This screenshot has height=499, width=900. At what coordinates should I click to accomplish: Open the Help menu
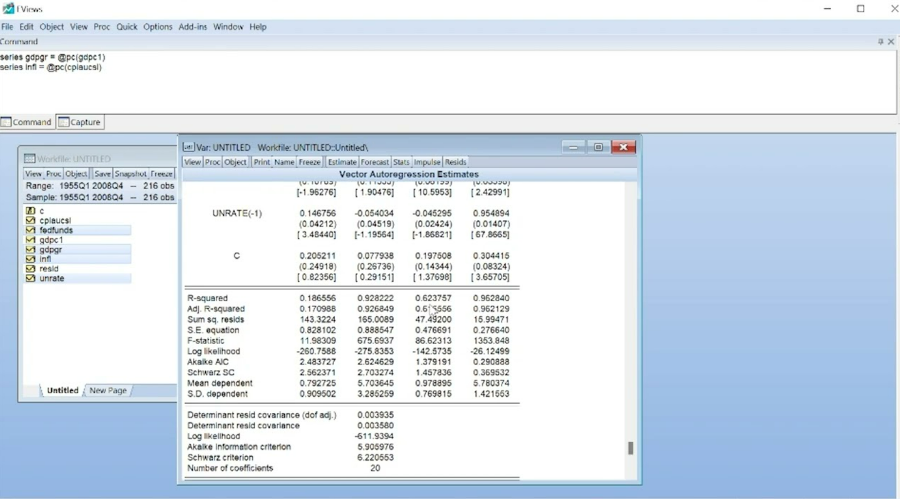pyautogui.click(x=258, y=27)
